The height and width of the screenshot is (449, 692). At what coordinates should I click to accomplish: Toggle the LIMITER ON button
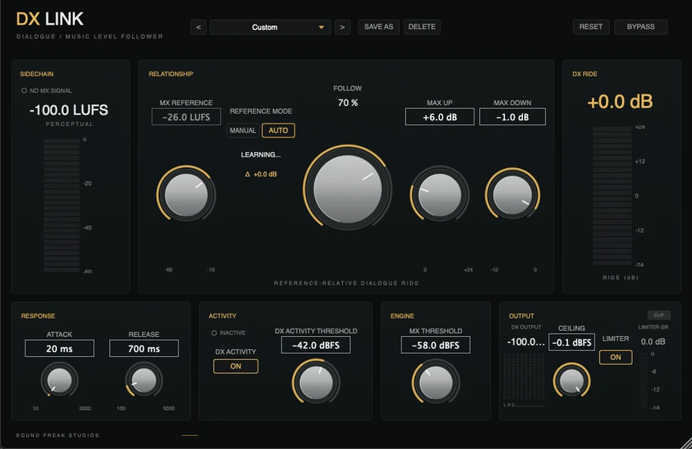(x=616, y=358)
